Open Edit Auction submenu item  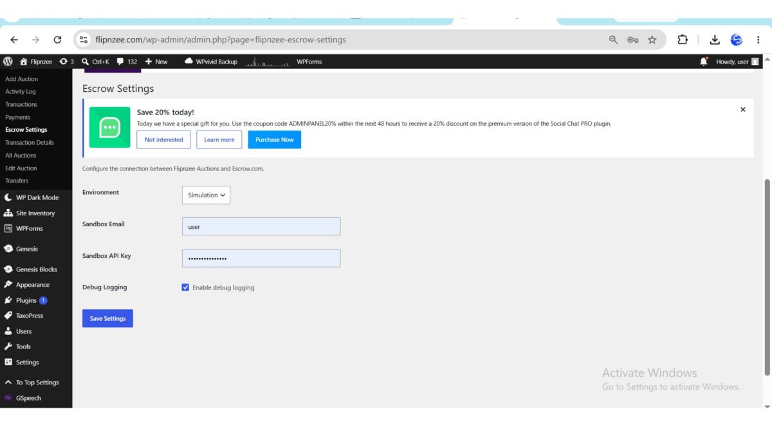(x=21, y=168)
